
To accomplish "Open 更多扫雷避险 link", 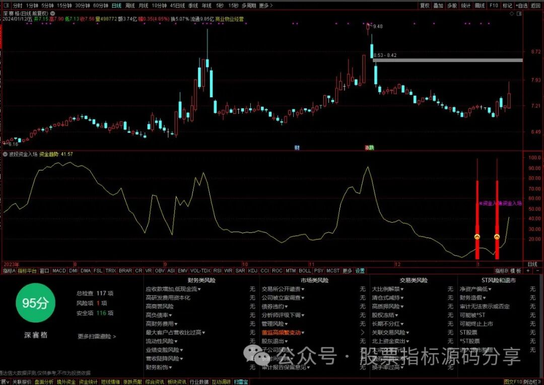I will (97, 337).
